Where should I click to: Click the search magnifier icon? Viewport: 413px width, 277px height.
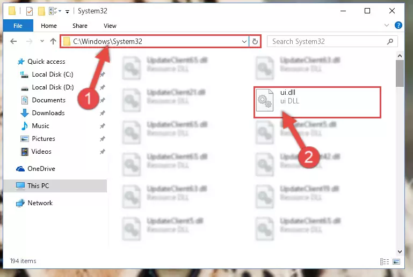pyautogui.click(x=390, y=42)
